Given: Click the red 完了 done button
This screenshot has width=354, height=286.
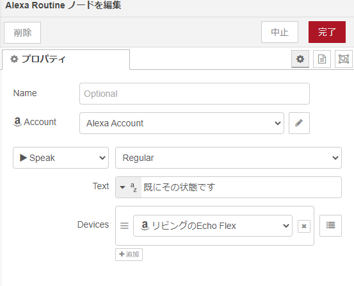Looking at the screenshot, I should (327, 32).
